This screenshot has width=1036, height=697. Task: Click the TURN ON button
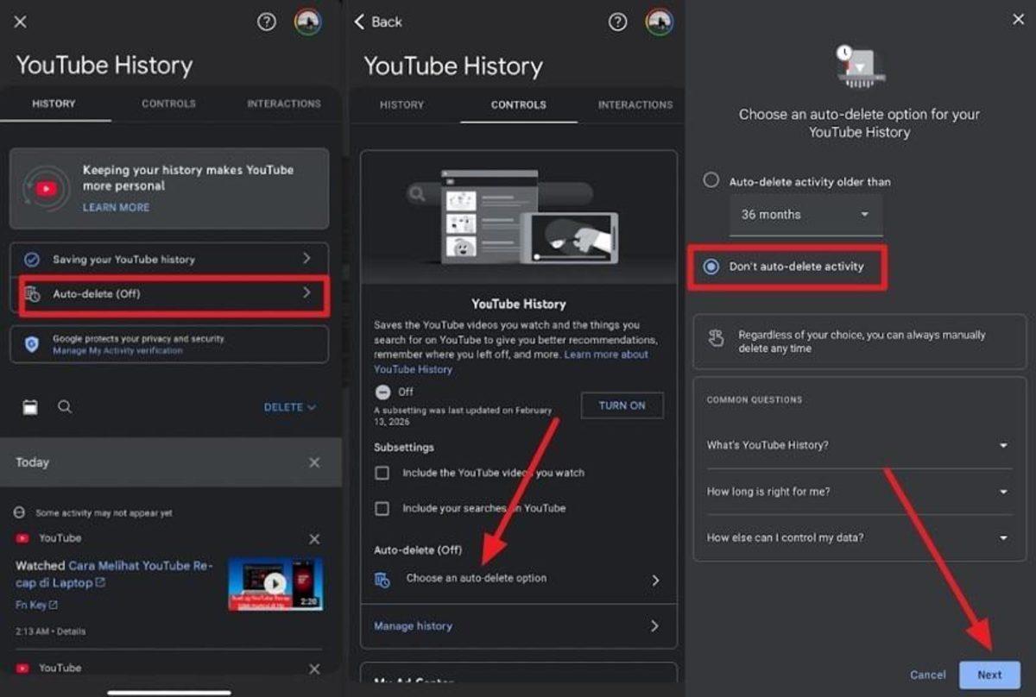pyautogui.click(x=622, y=405)
